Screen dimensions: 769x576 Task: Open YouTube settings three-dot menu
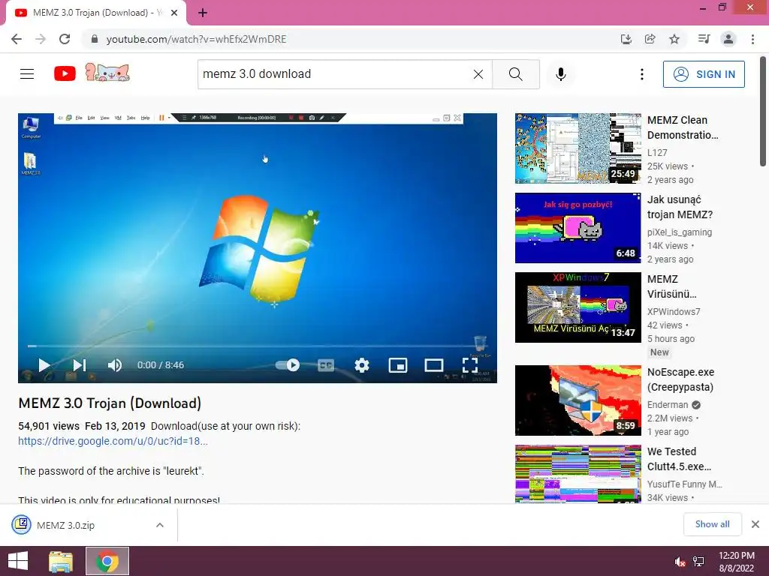point(641,74)
